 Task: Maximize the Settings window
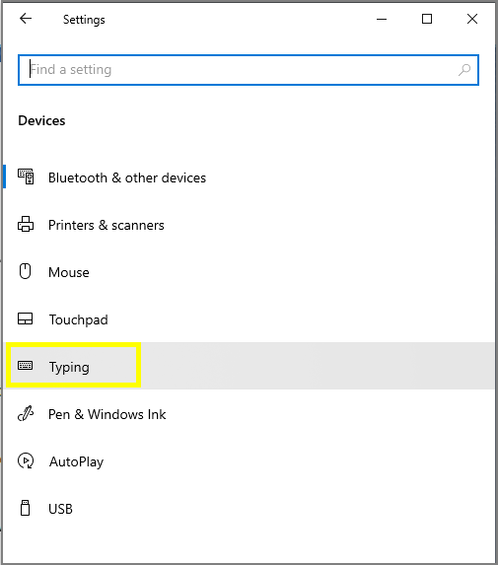point(427,19)
